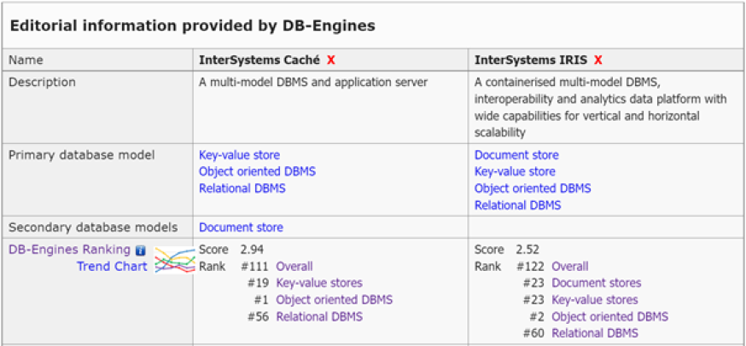746x346 pixels.
Task: Open Object oriented DBMS under IRIS primary model
Action: (533, 188)
